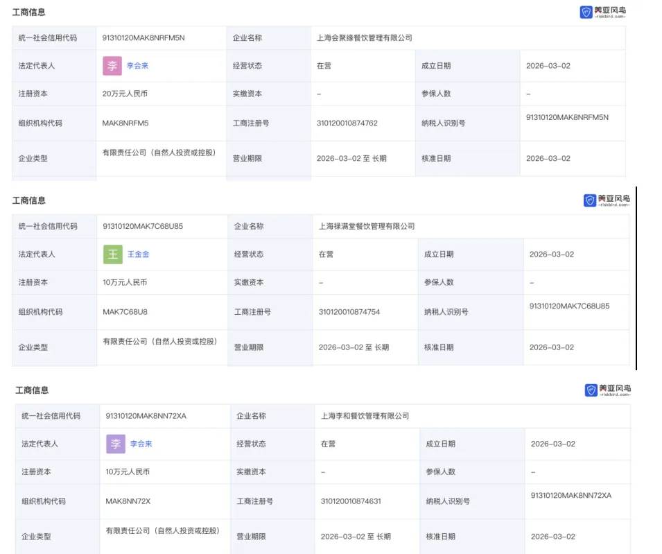The width and height of the screenshot is (662, 554).
Task: Click the green 王 avatar icon
Action: pos(113,254)
